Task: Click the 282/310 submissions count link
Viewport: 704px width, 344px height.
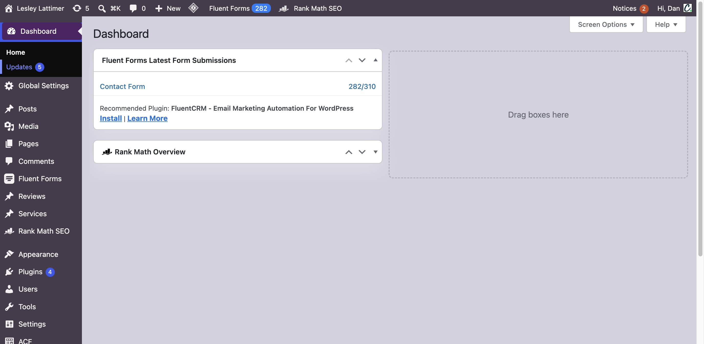Action: pos(362,86)
